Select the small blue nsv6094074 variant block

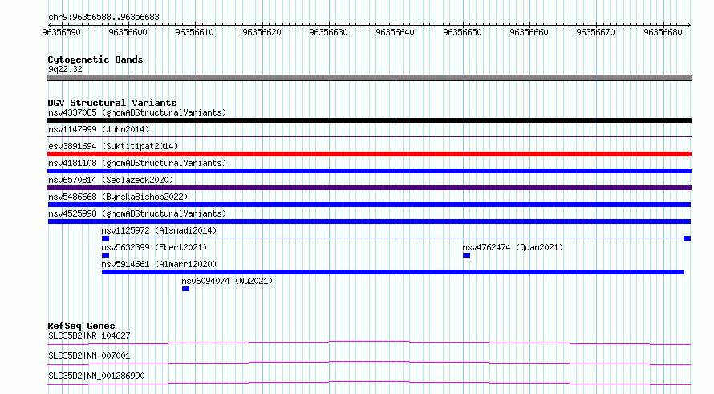(185, 289)
